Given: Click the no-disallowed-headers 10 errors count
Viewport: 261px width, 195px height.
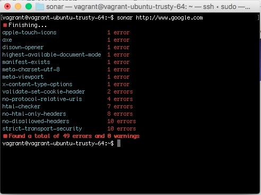Looking at the screenshot, I should coord(121,122).
